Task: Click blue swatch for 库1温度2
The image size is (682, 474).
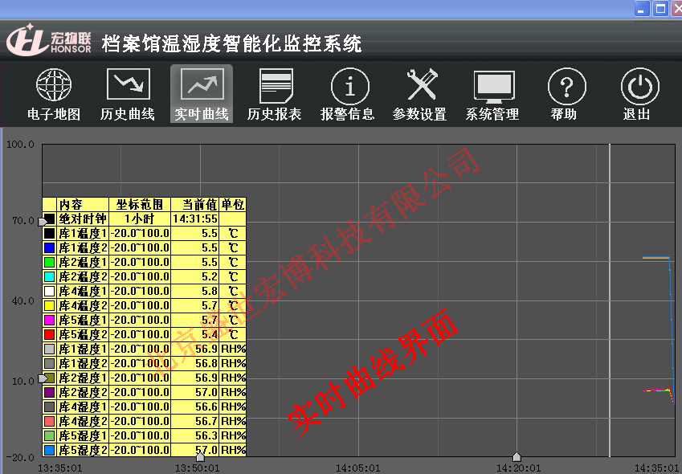Action: (x=50, y=248)
